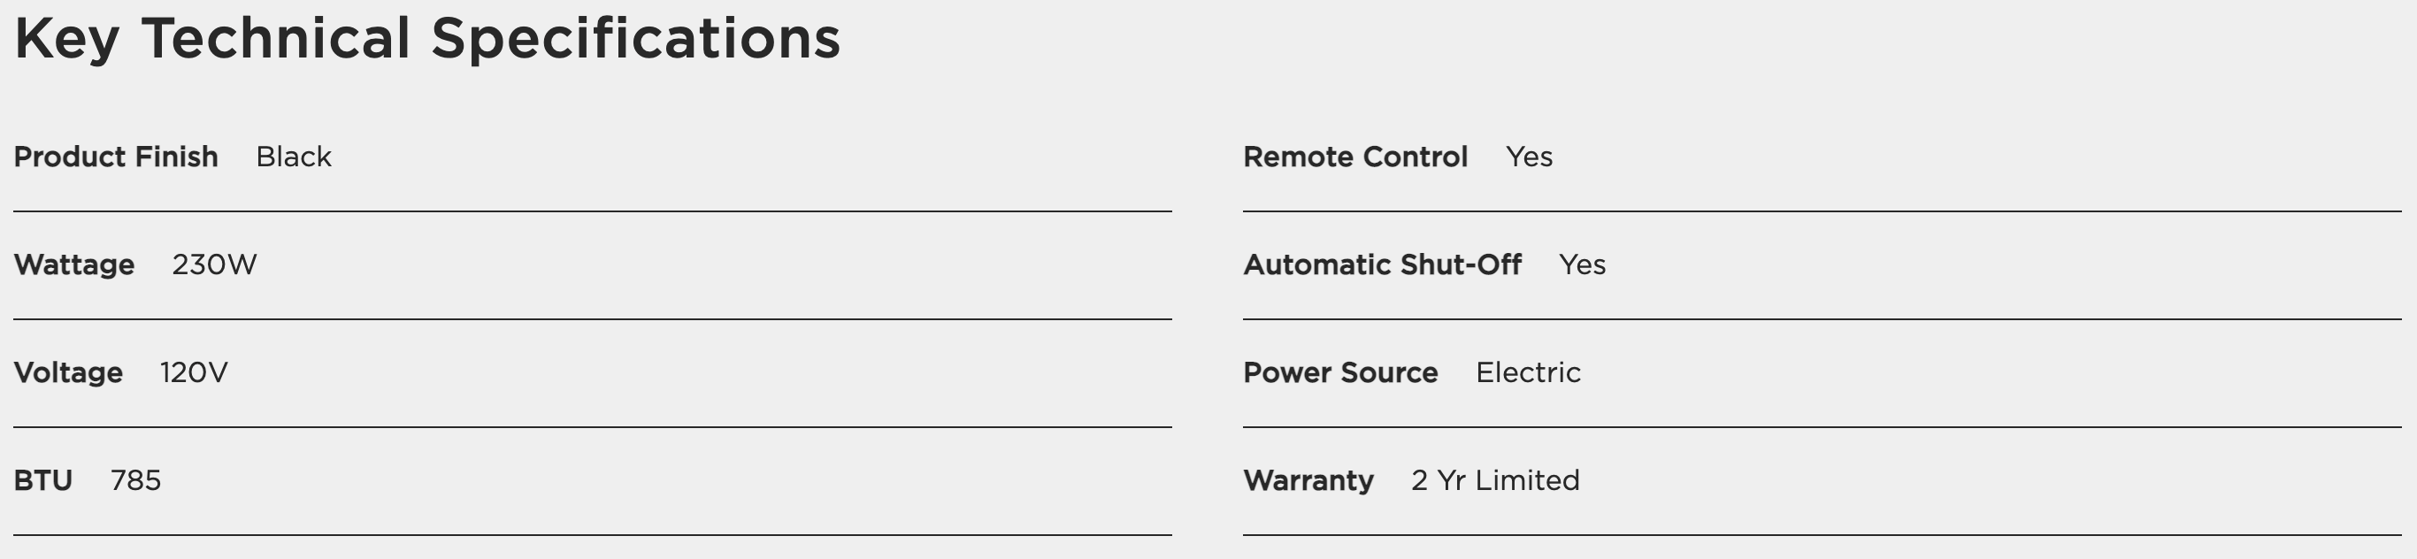
Task: Select the Remote Control label
Action: coord(1354,157)
